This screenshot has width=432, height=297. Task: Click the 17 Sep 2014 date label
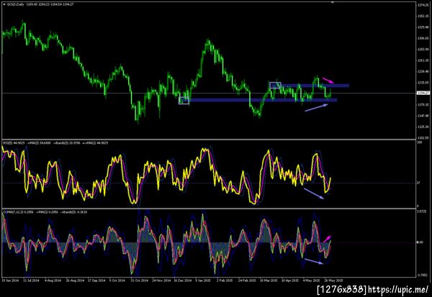pyautogui.click(x=96, y=280)
